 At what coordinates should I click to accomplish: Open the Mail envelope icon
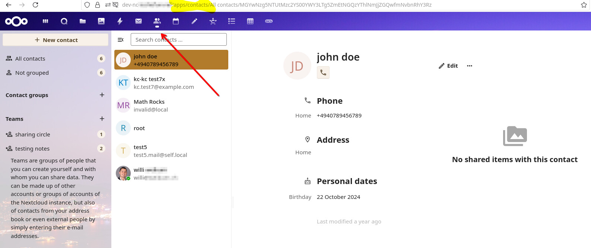[x=139, y=21]
